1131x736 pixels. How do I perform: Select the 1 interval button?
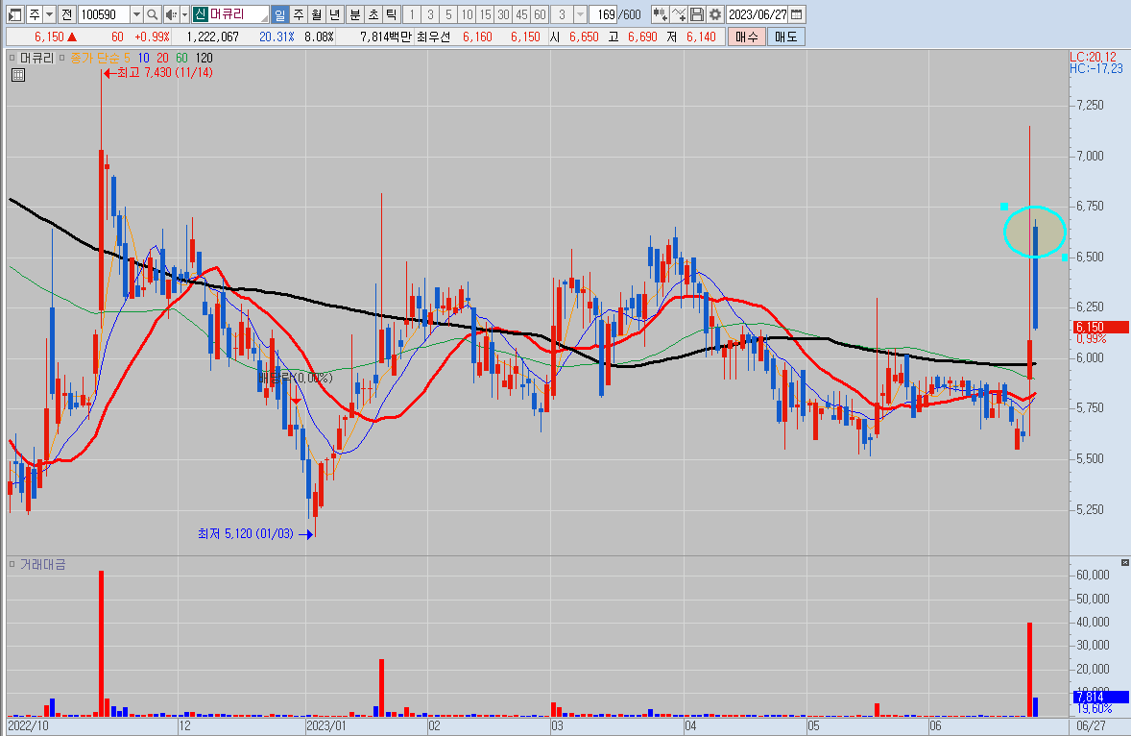[x=412, y=14]
